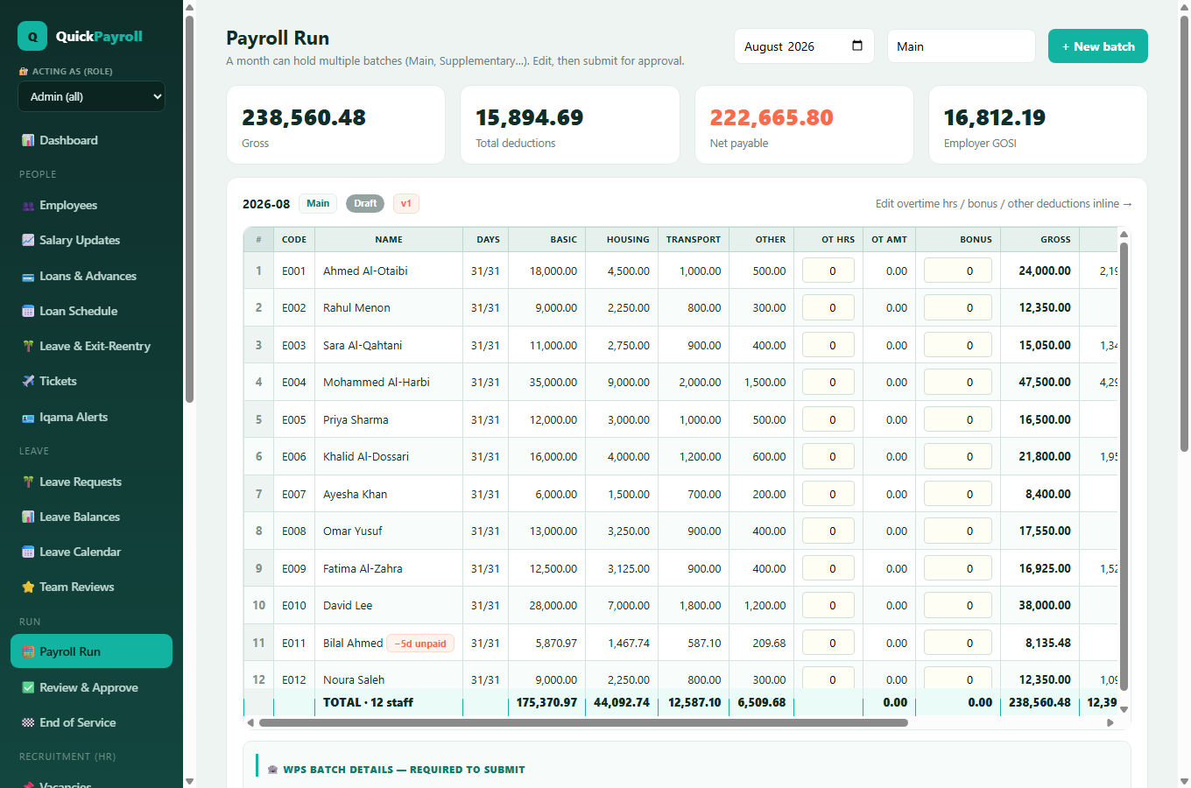1191x788 pixels.
Task: Click the Tickets airplane icon
Action: click(28, 381)
